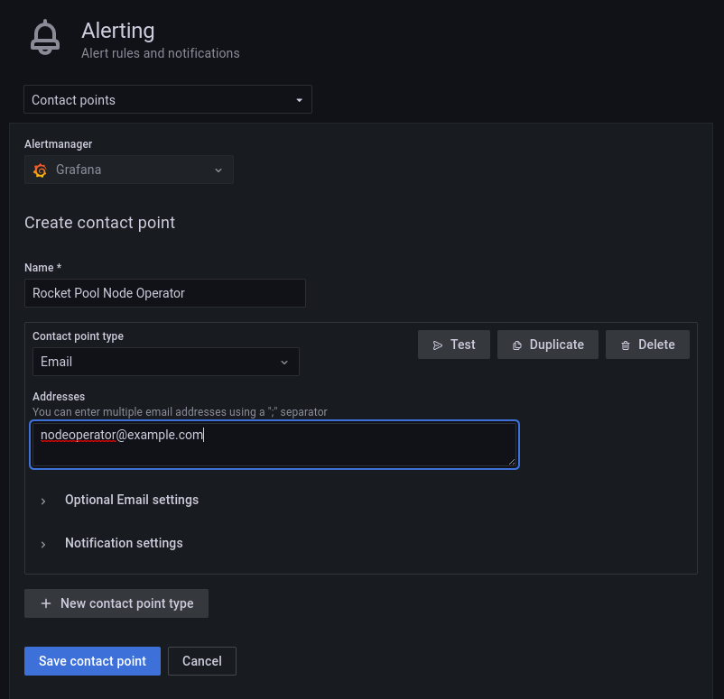Click the Create contact point heading

[99, 223]
